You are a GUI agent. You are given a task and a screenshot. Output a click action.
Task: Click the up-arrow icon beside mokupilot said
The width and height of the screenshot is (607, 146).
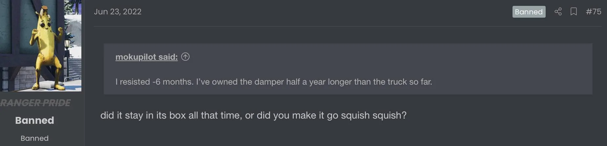click(x=185, y=57)
